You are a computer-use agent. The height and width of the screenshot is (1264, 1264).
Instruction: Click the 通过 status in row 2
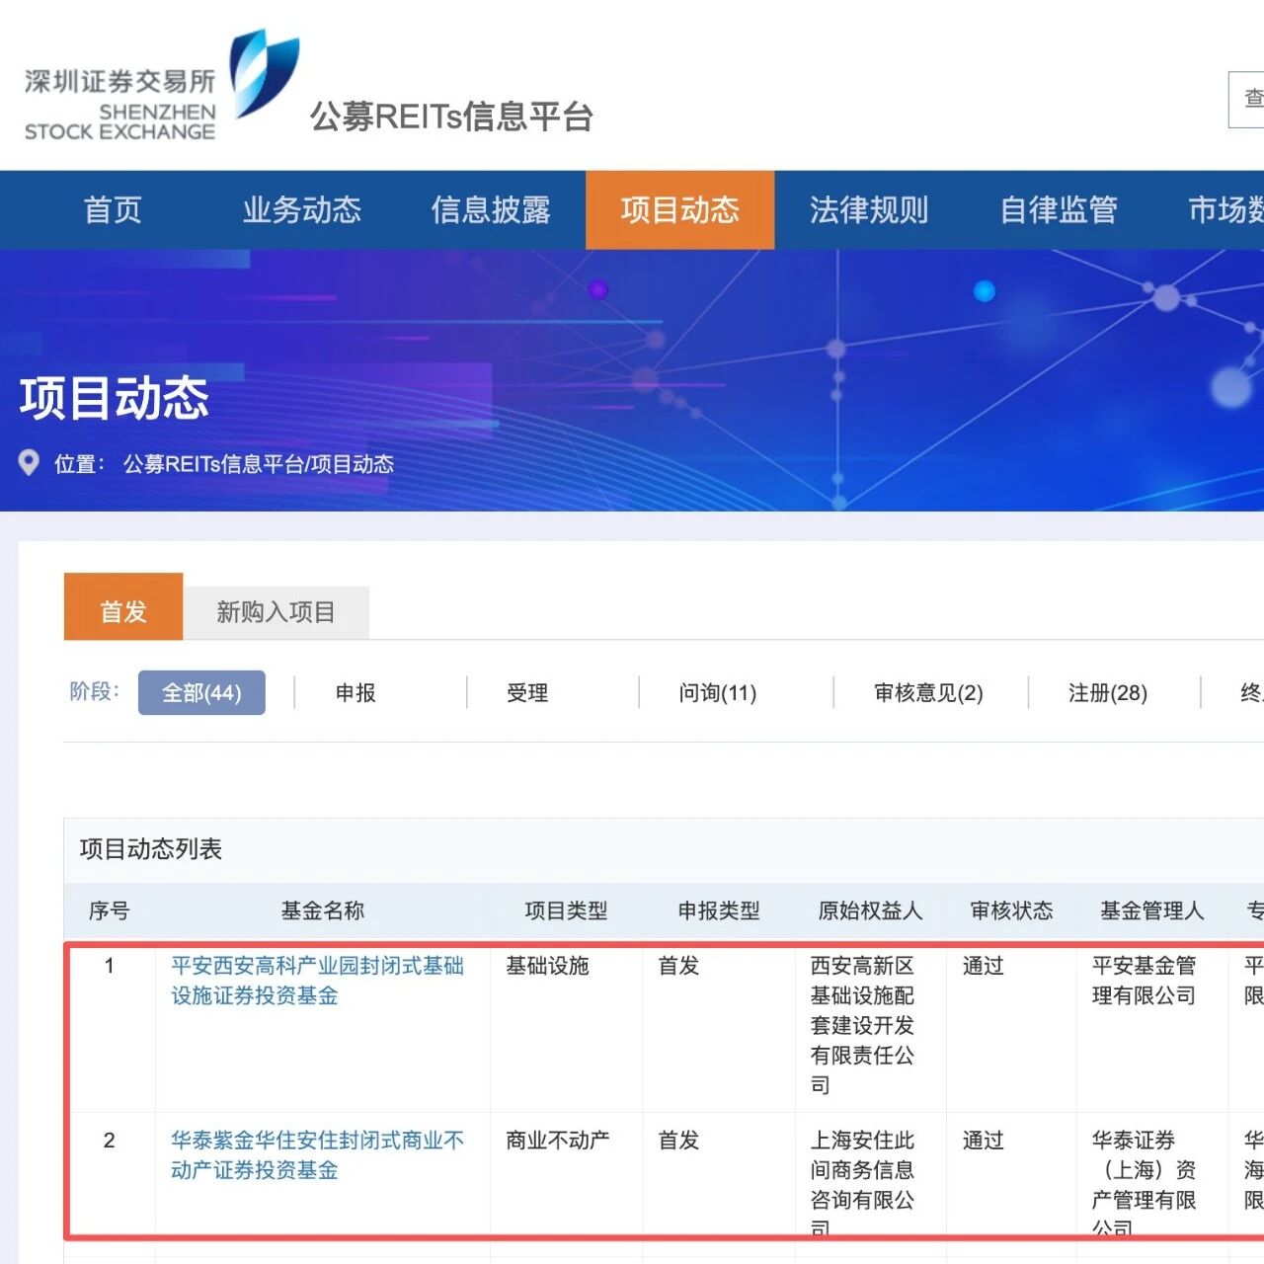(x=984, y=1141)
